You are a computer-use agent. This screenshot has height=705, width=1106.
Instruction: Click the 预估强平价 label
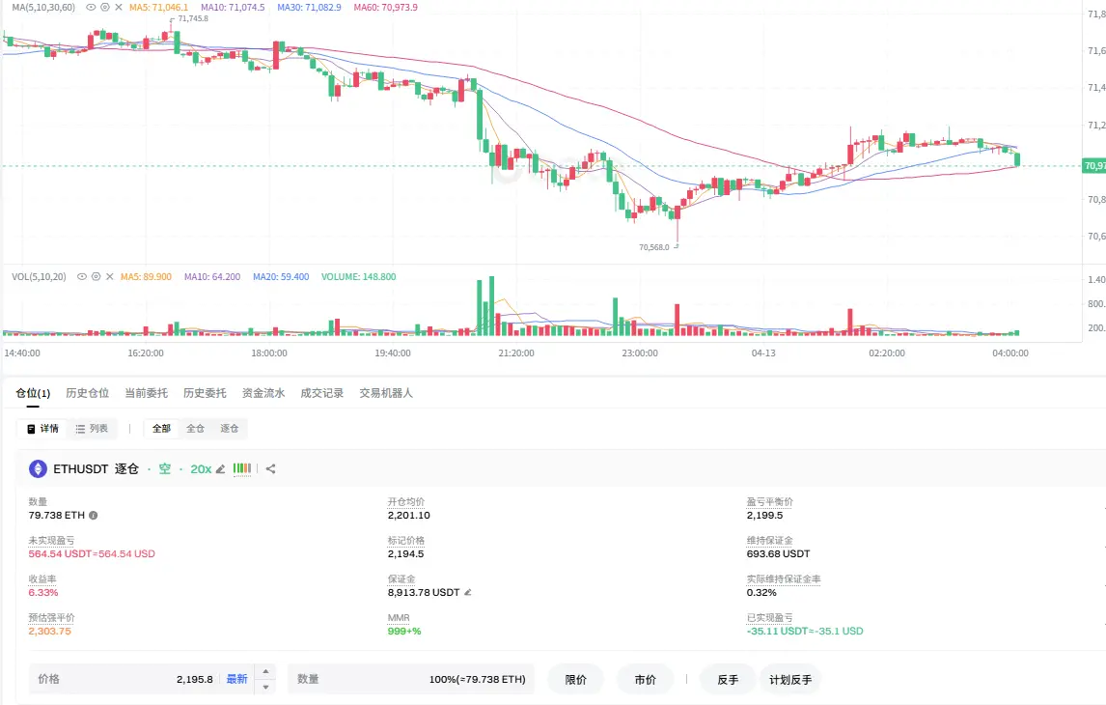51,618
